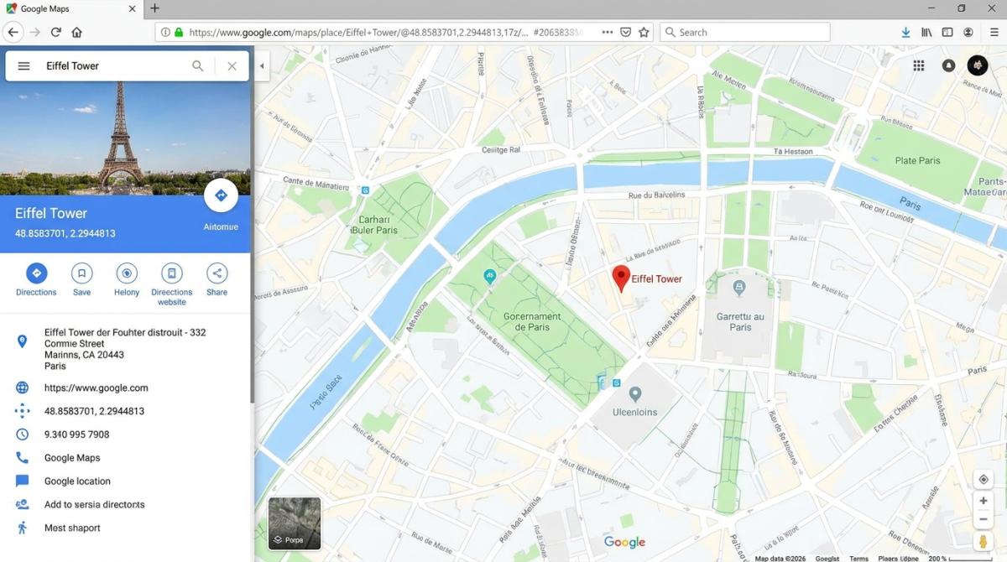Open the page actions three-dot menu
1007x562 pixels.
click(x=607, y=32)
